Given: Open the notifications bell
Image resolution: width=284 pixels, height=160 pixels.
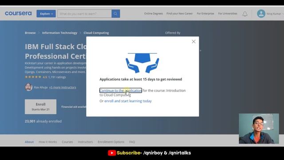Looking at the screenshot, I should (x=245, y=14).
